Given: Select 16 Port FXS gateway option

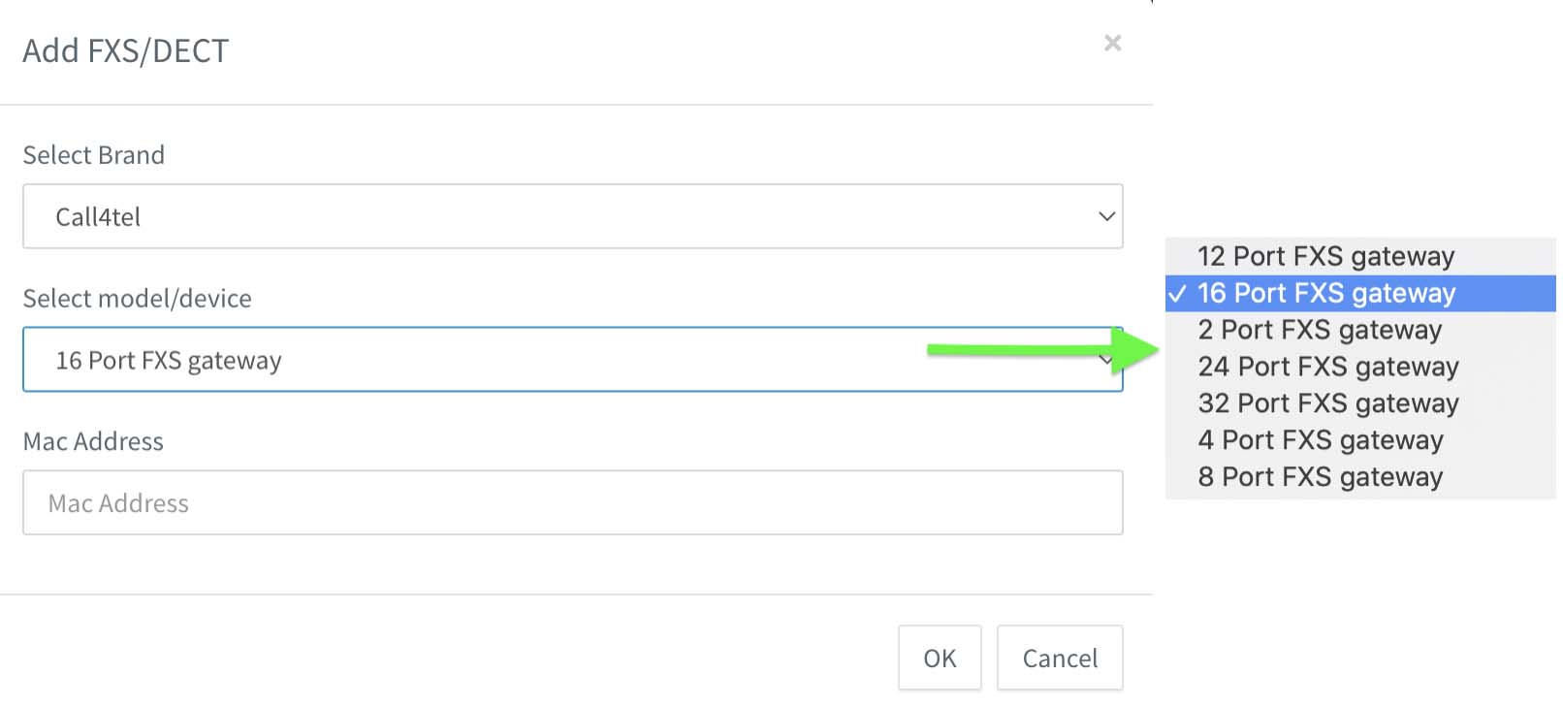Looking at the screenshot, I should 1360,293.
